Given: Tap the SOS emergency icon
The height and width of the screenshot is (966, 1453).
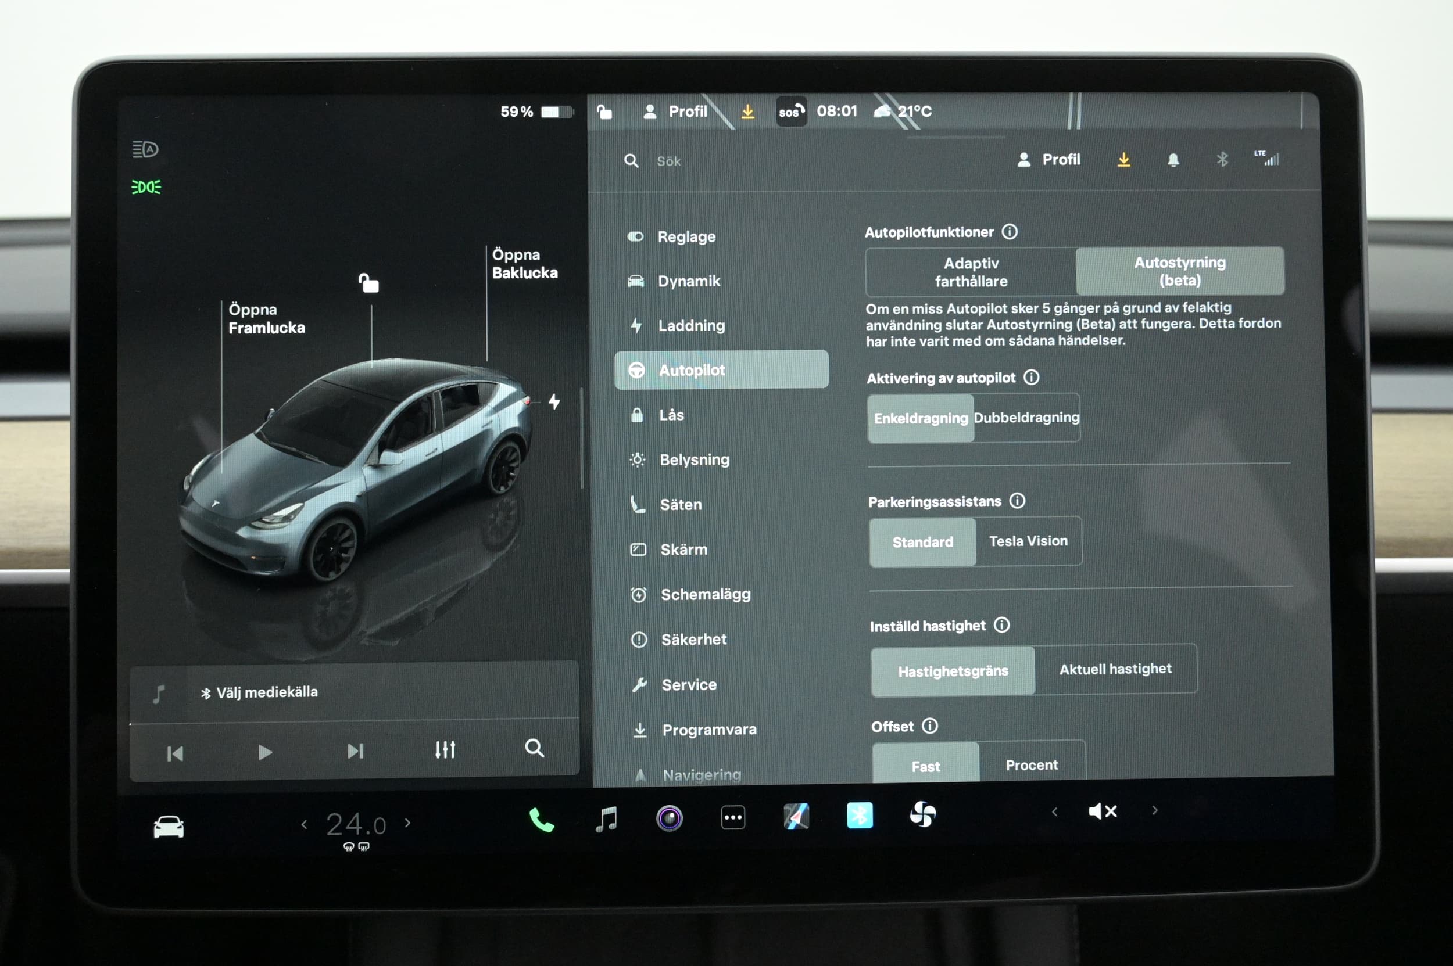Looking at the screenshot, I should tap(792, 112).
